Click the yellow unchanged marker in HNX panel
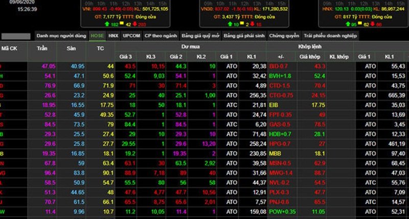Screen dimensions: 409x219 (360, 23)
